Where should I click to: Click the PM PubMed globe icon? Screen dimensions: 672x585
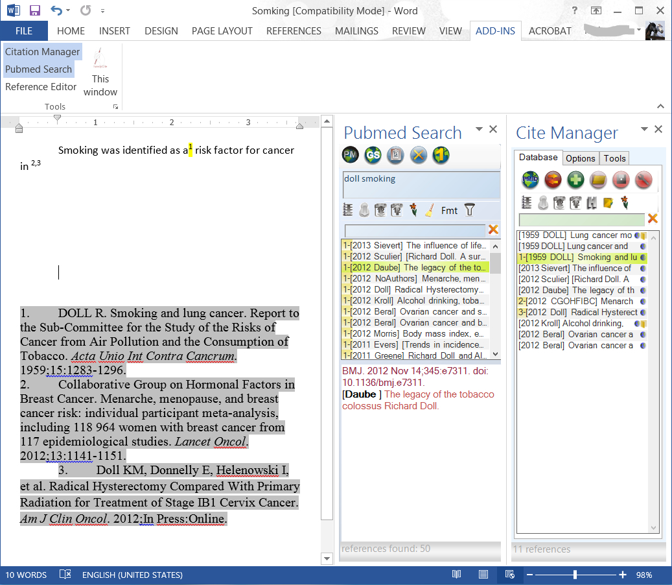[351, 156]
